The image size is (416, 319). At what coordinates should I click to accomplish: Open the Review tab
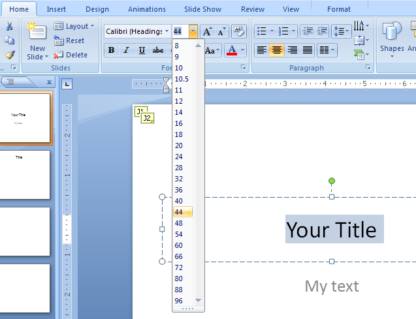[x=253, y=9]
